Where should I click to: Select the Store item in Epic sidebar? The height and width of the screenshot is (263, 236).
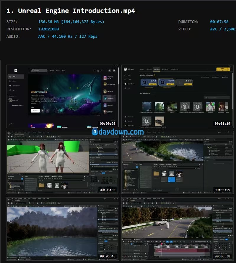[16, 76]
